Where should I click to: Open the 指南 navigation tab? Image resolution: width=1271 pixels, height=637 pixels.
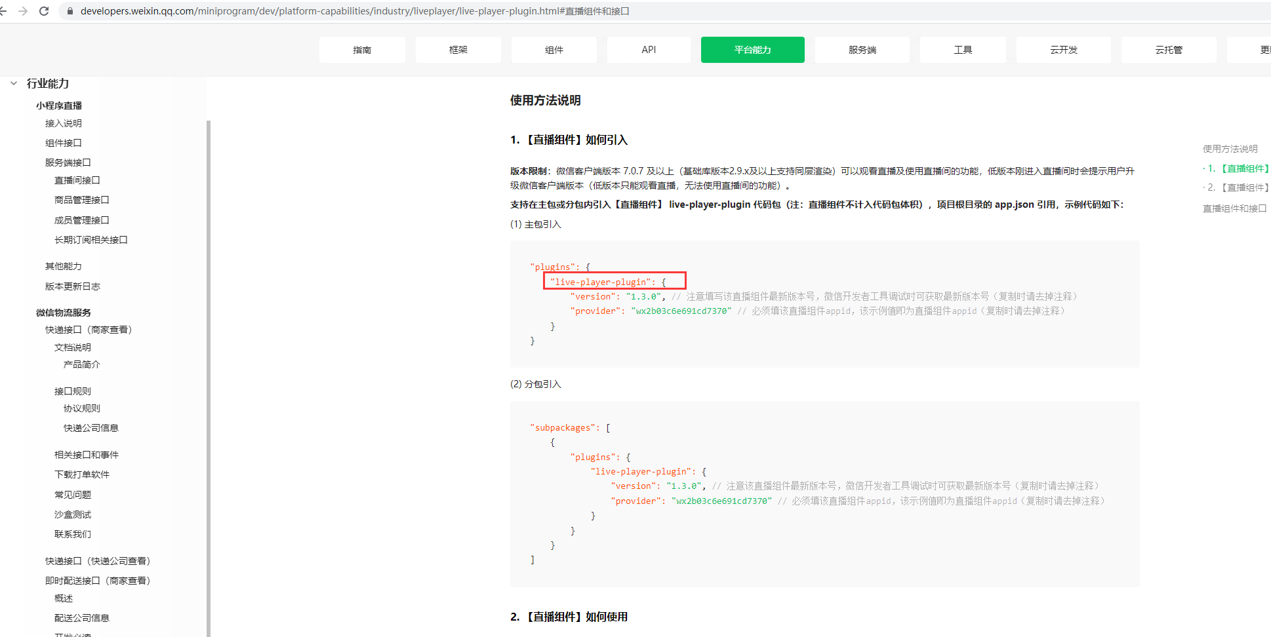pos(362,50)
